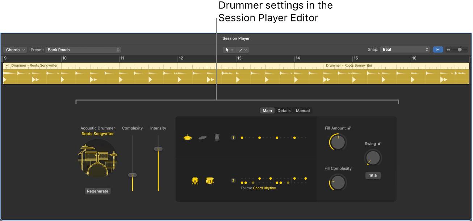Viewport: 473px width, 221px height.
Task: Open the Back Roads preset menu
Action: pyautogui.click(x=83, y=50)
